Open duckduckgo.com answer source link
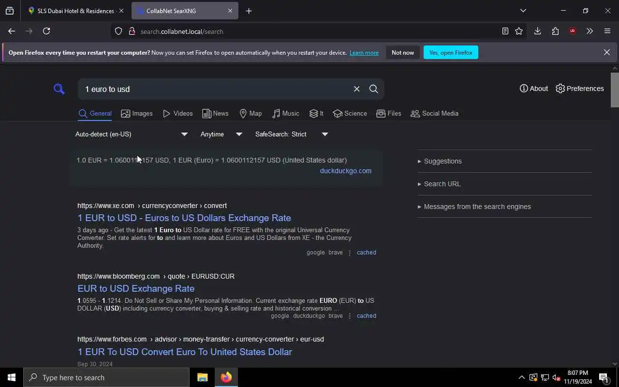This screenshot has height=387, width=619. [x=346, y=171]
